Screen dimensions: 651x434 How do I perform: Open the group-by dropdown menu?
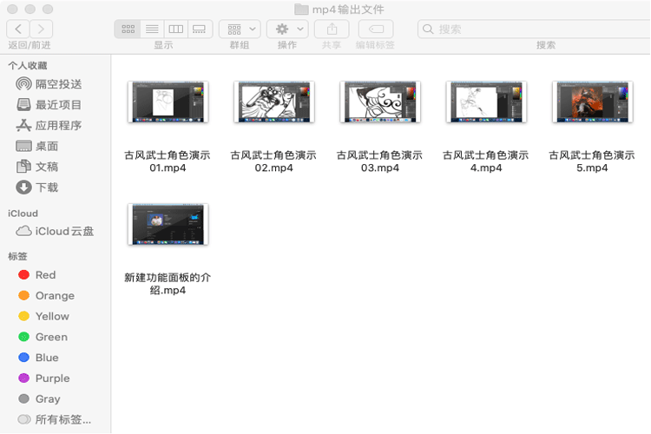[239, 29]
